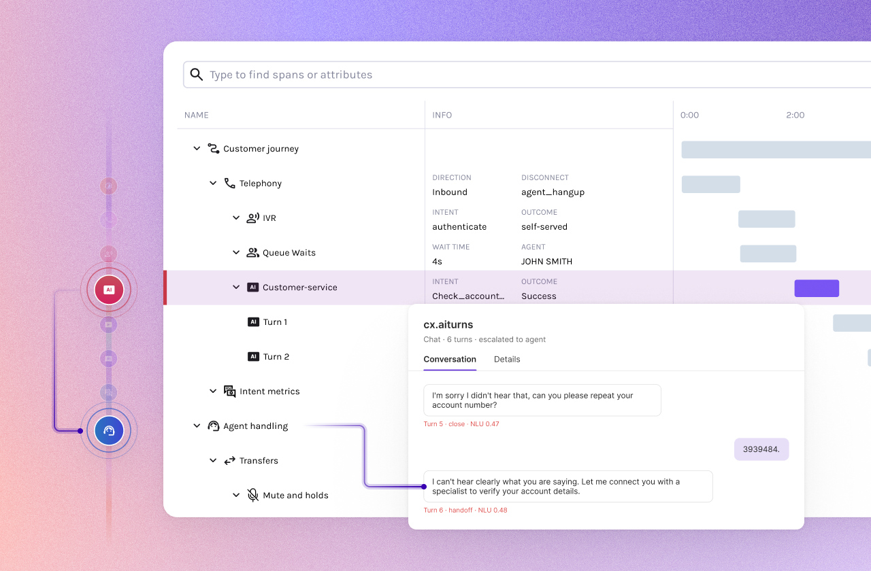Click the Telephony span bar in timeline
Screen dimensions: 871x571
(x=710, y=184)
